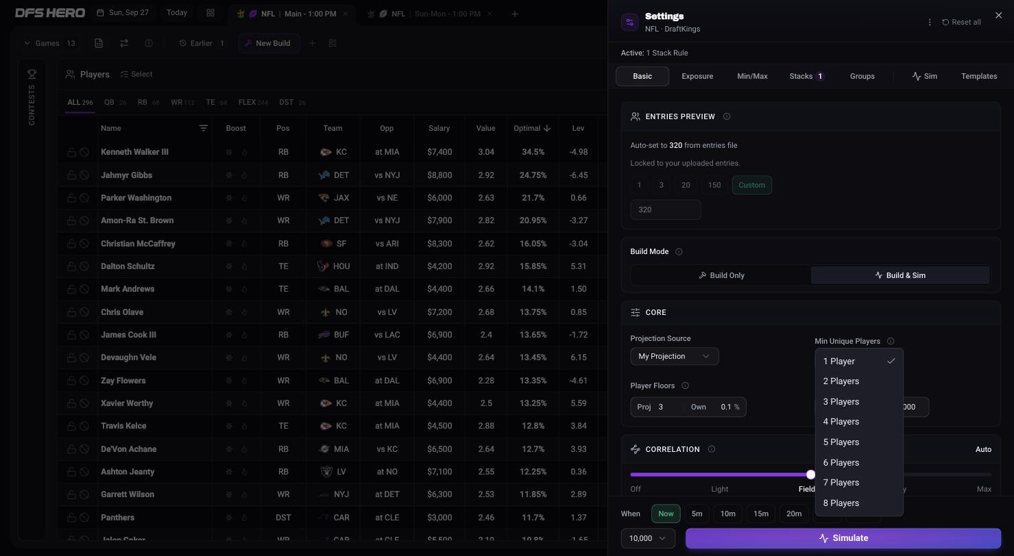This screenshot has height=556, width=1014.
Task: Select 6 Players from the dropdown list
Action: pos(859,463)
